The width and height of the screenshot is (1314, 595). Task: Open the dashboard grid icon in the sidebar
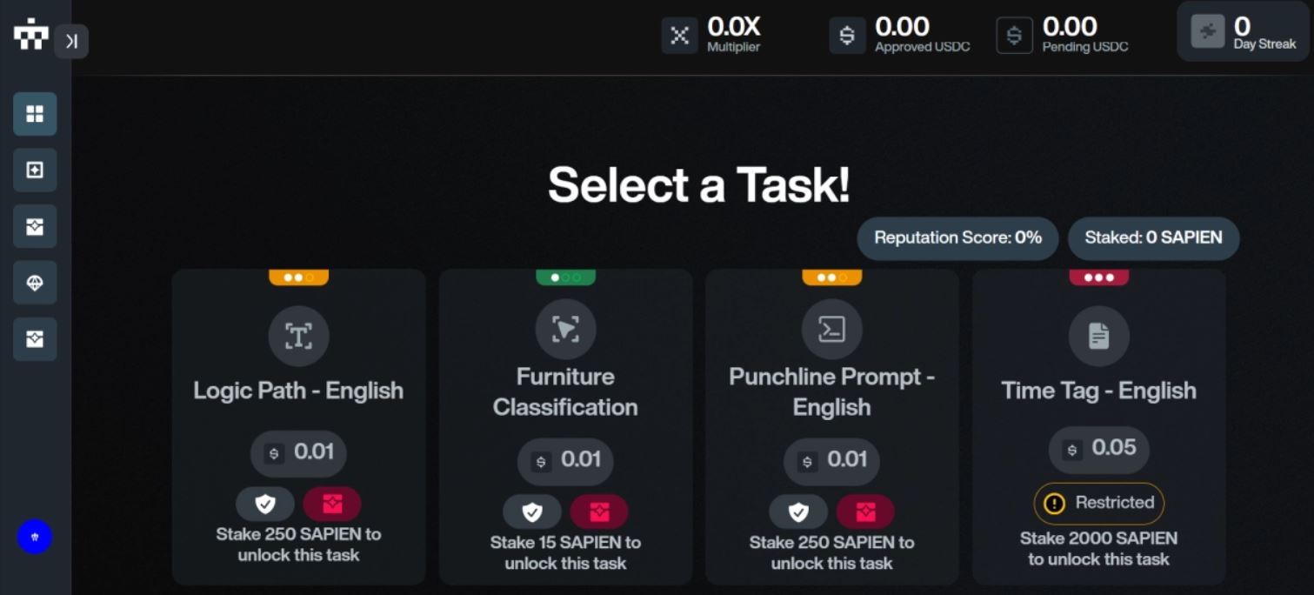[x=35, y=114]
